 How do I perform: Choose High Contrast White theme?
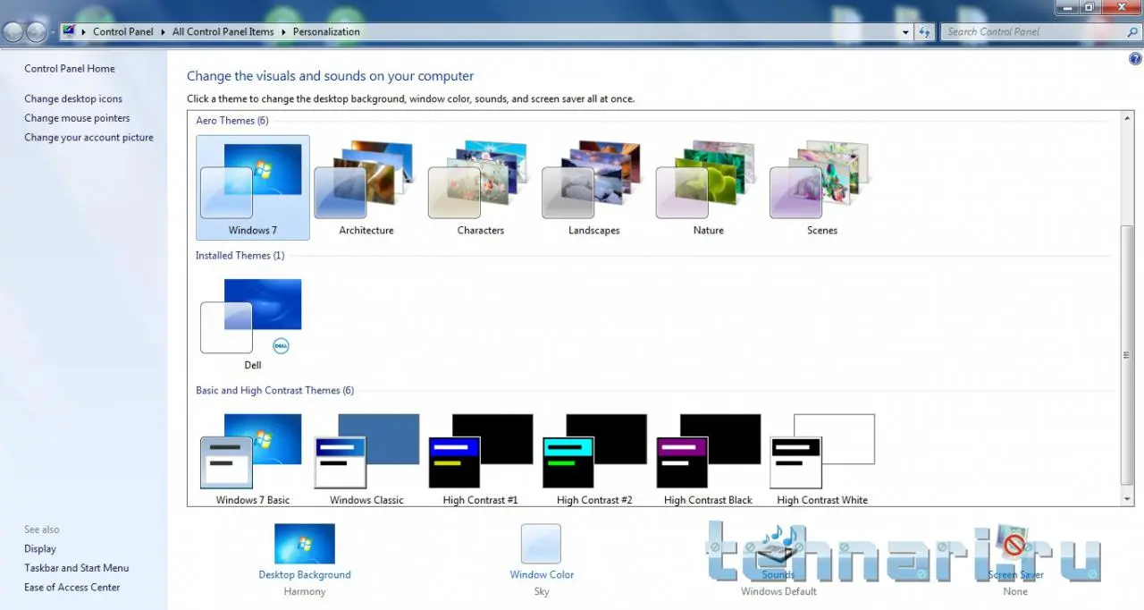821,458
